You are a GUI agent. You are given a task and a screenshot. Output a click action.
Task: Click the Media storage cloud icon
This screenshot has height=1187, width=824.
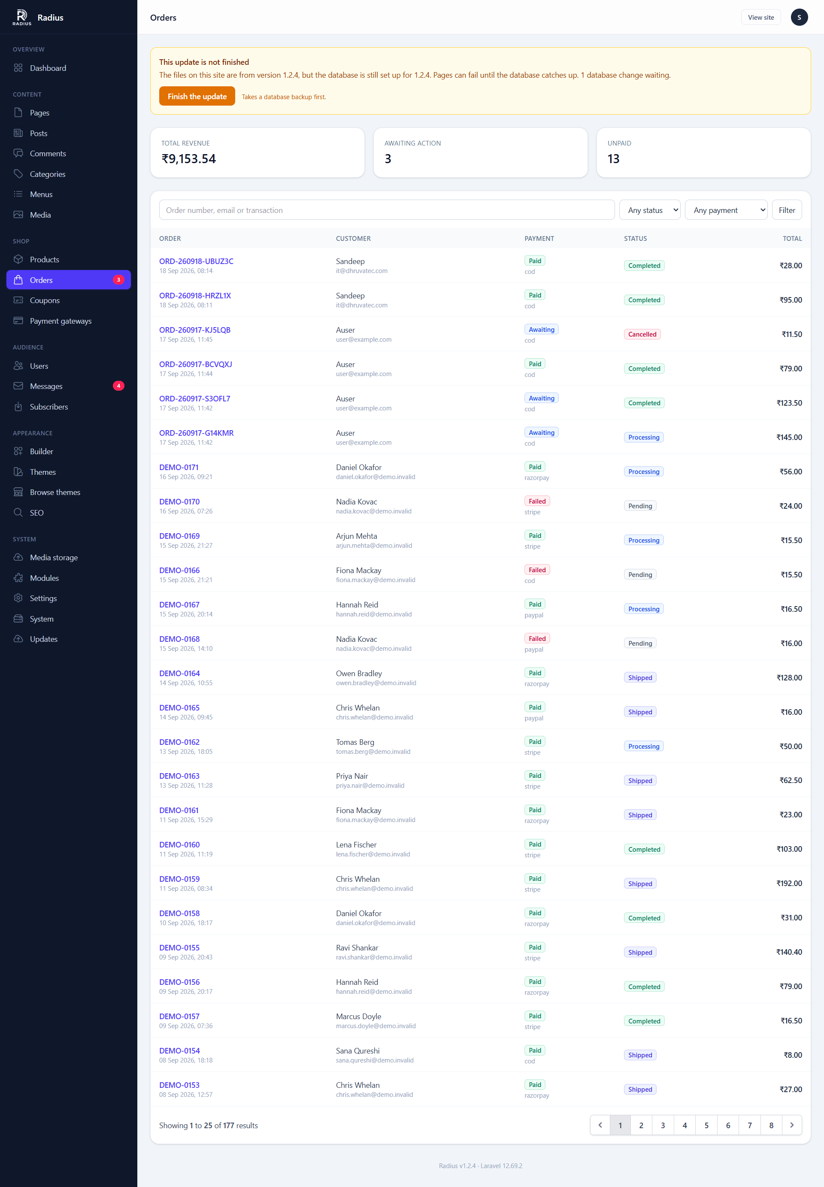point(18,557)
